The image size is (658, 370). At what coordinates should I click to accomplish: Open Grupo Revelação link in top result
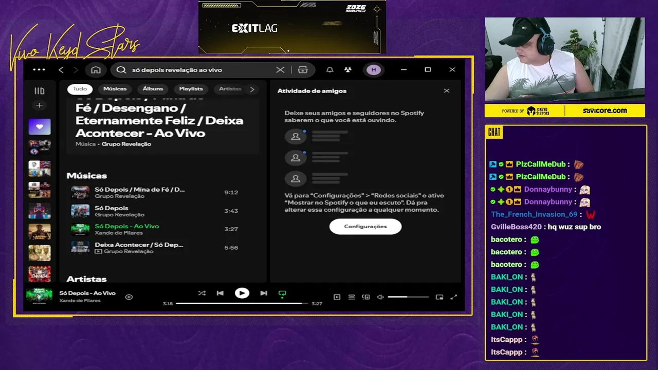[x=126, y=144]
